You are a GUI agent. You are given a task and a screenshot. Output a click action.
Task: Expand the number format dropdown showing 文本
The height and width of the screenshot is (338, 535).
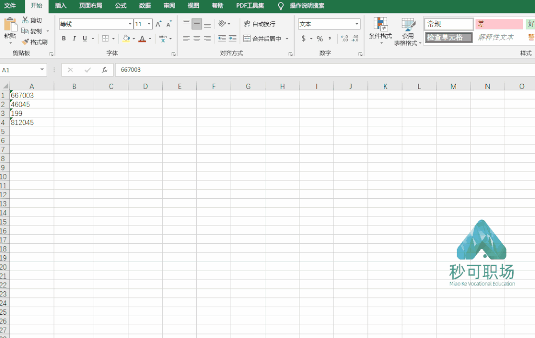(x=357, y=24)
